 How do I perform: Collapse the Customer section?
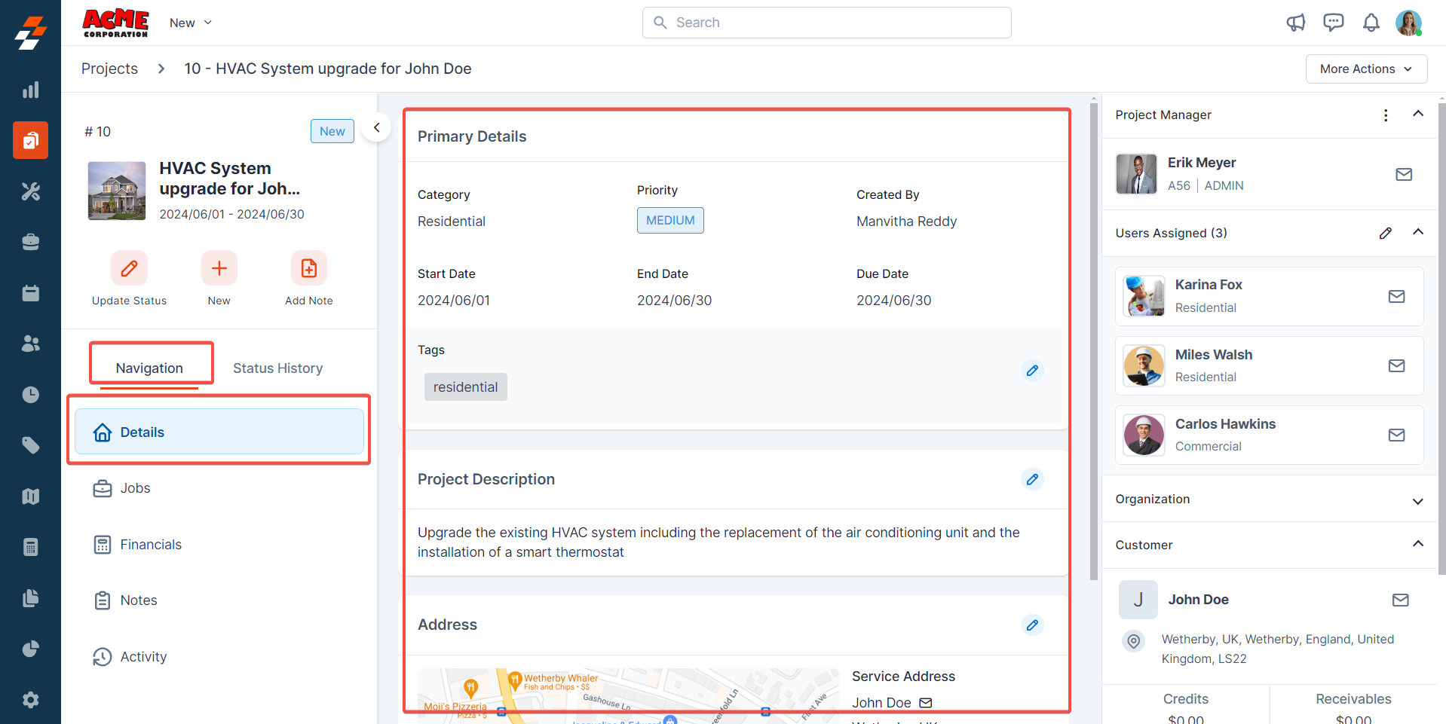tap(1417, 544)
